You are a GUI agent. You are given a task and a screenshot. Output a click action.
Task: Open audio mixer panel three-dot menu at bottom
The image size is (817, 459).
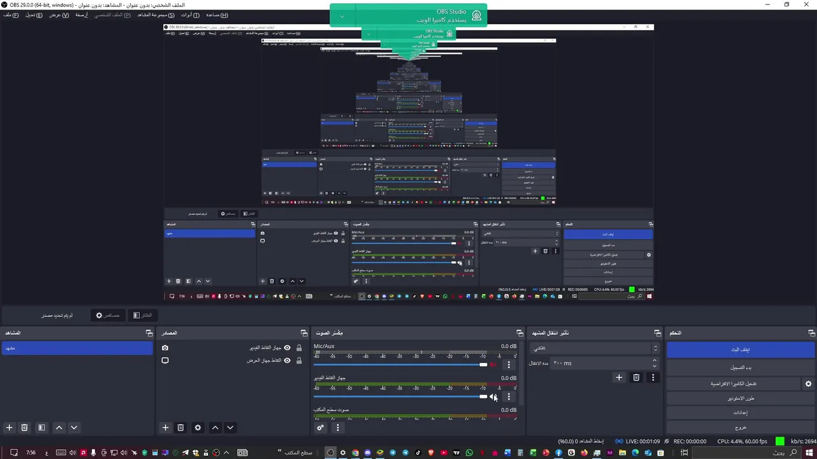click(x=338, y=428)
